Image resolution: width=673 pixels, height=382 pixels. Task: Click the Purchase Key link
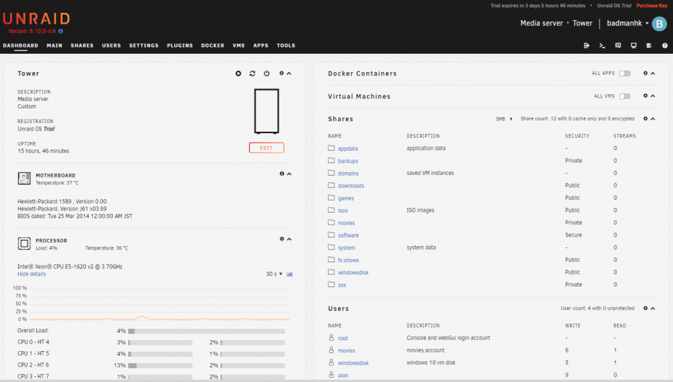(651, 5)
